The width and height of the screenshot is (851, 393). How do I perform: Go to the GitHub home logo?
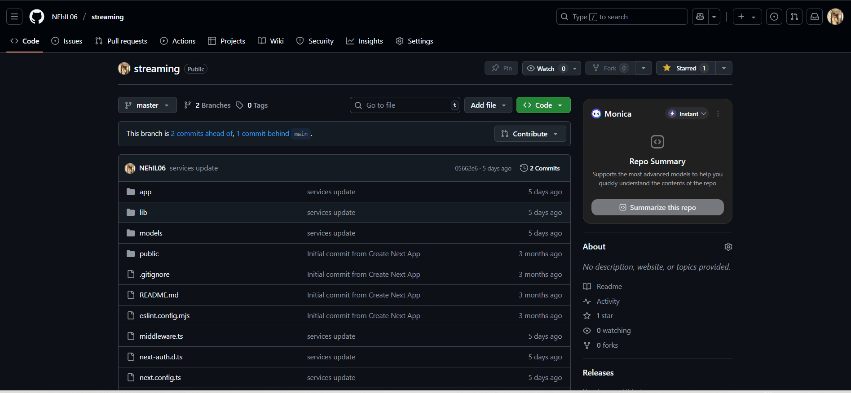click(x=37, y=17)
